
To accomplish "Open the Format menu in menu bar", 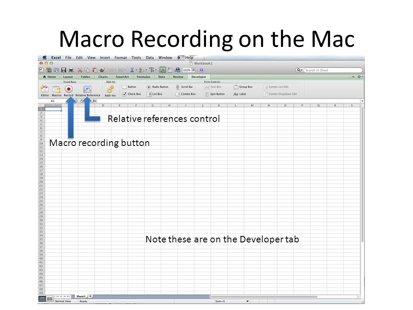I will click(x=120, y=57).
